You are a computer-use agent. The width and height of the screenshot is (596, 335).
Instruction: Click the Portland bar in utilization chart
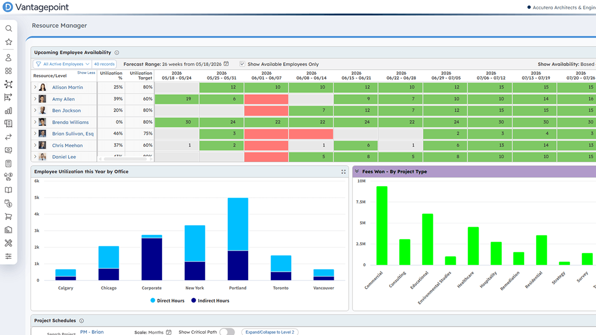(x=238, y=239)
